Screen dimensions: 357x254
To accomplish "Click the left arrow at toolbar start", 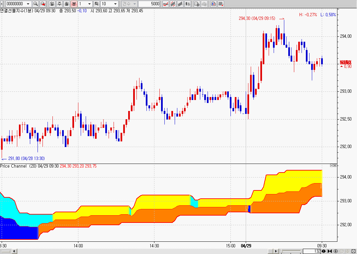I will [x=2, y=4].
